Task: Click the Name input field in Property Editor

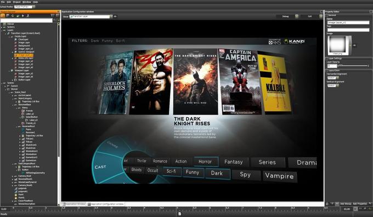Action: (x=348, y=22)
